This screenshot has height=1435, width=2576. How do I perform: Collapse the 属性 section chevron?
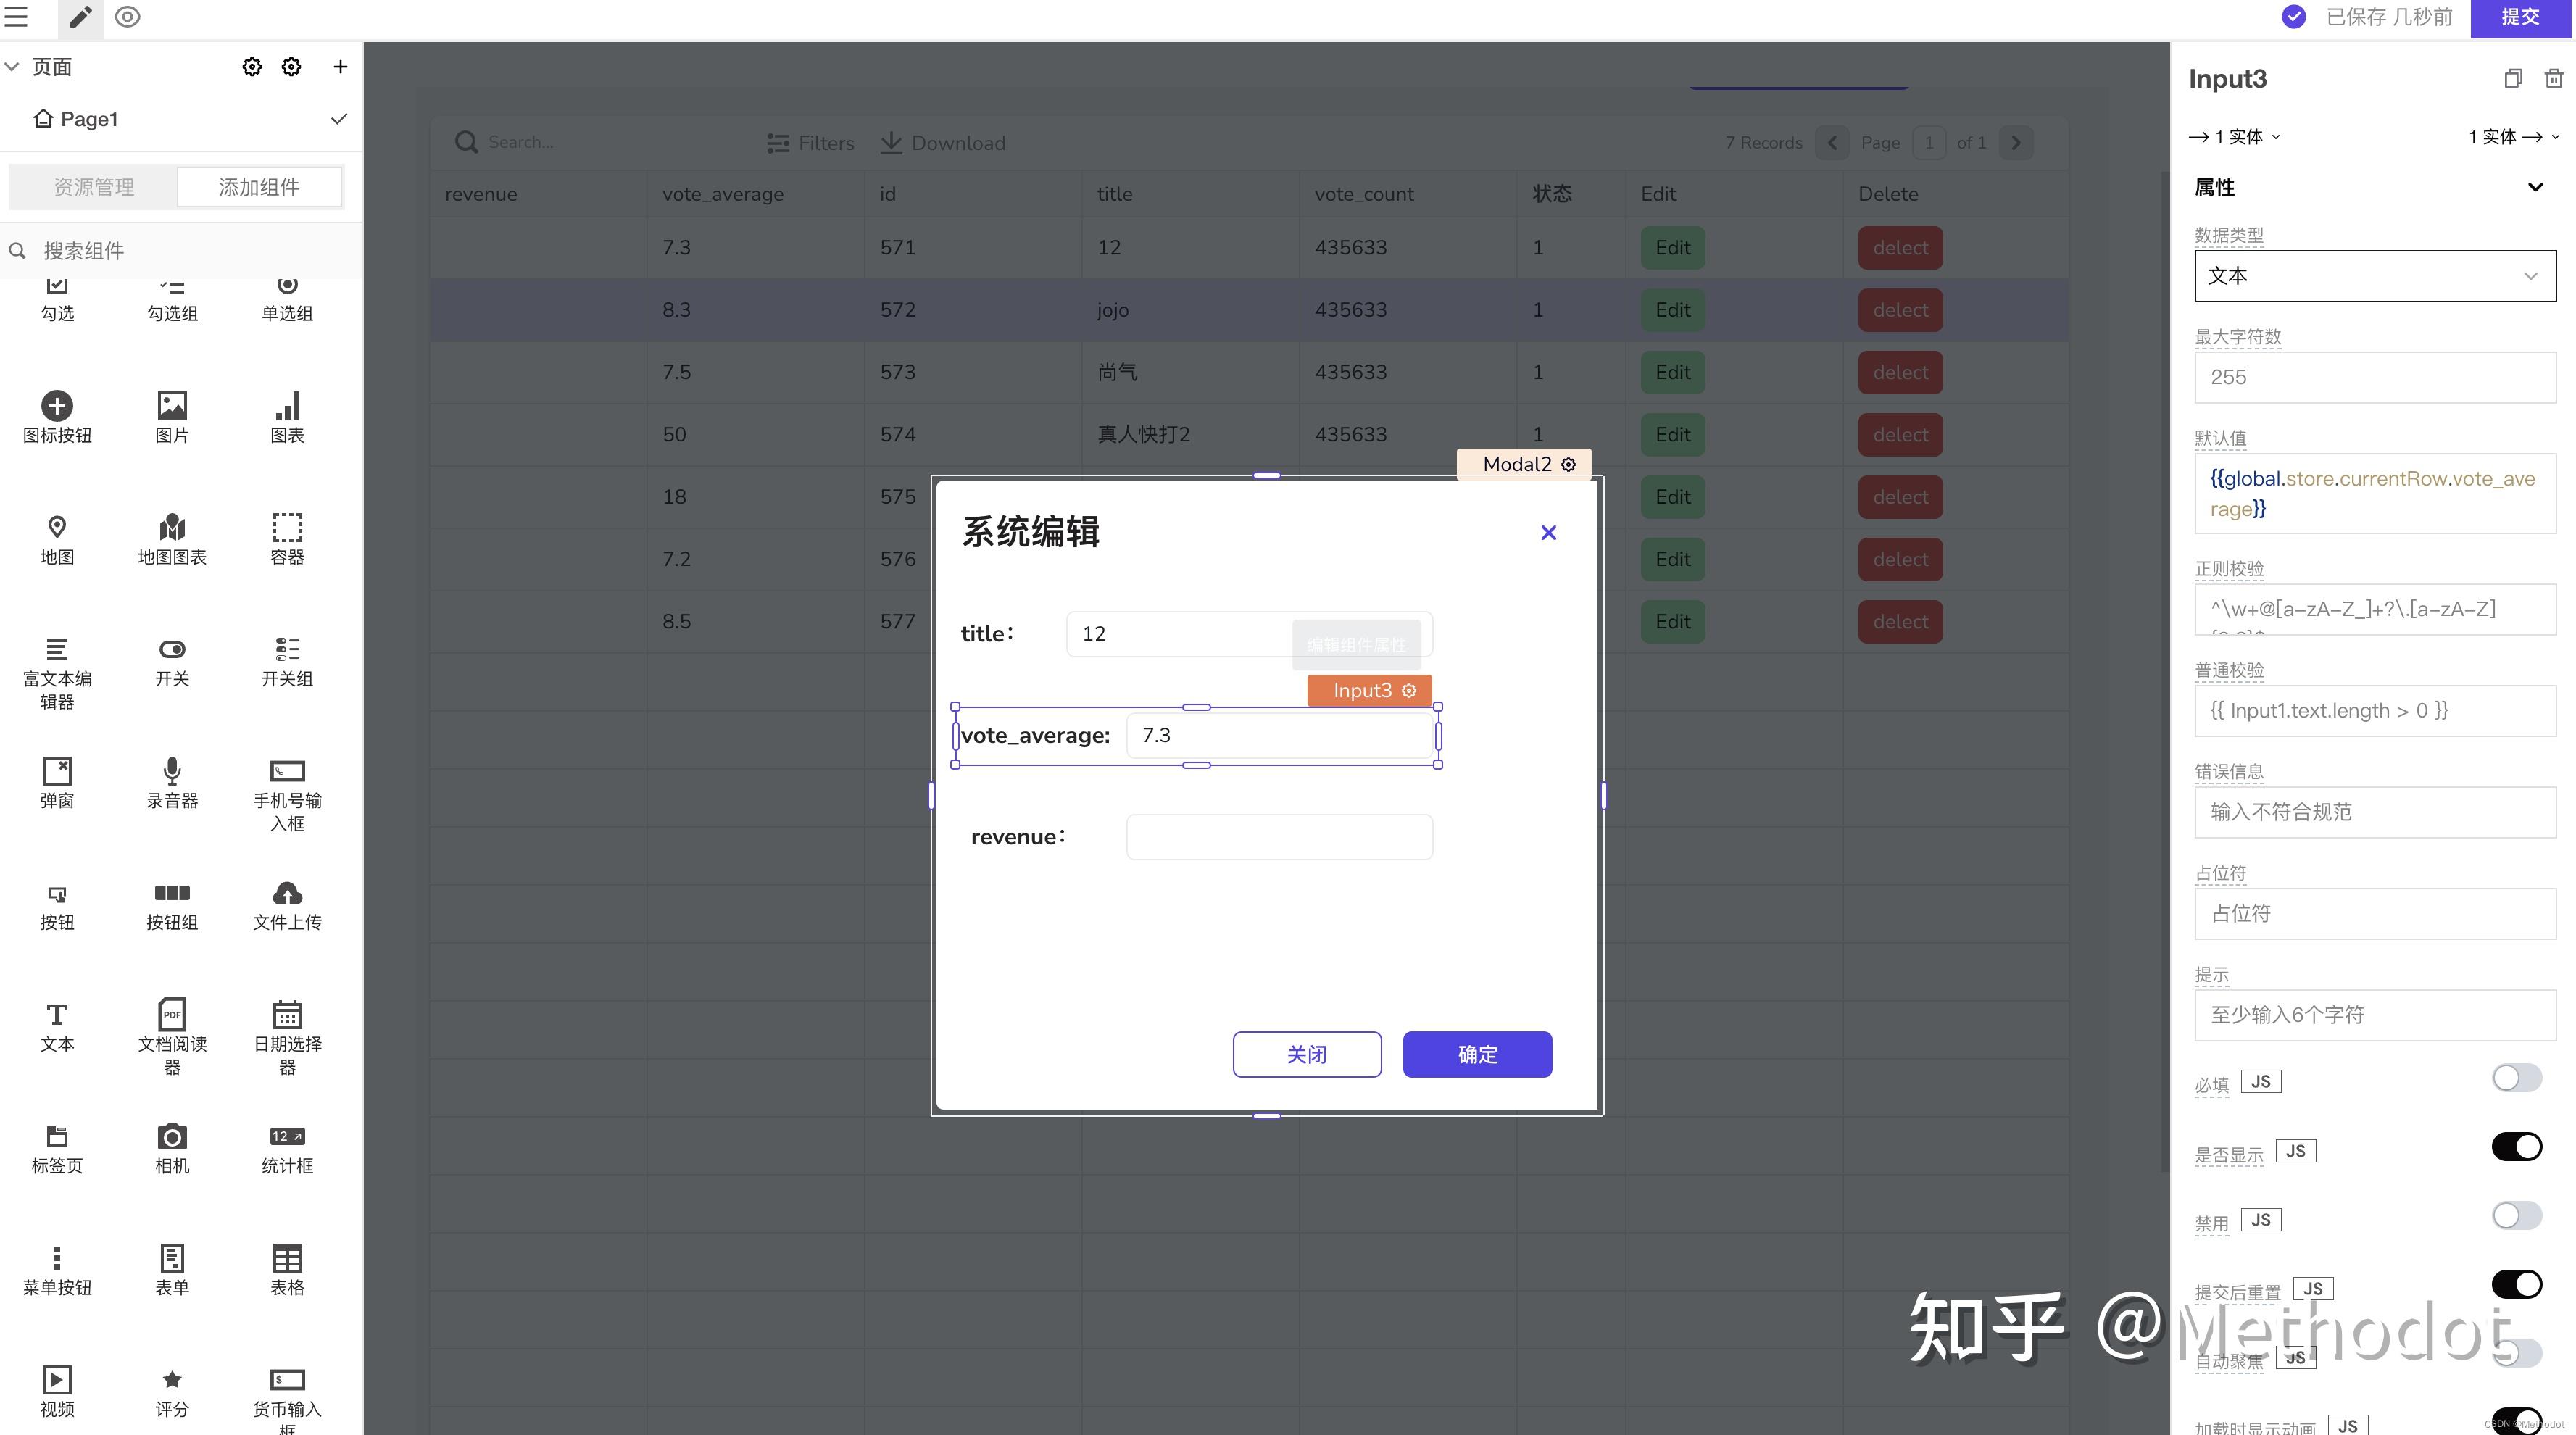2534,187
